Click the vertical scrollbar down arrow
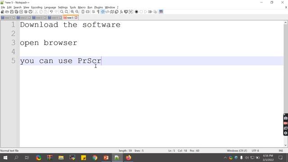The width and height of the screenshot is (288, 162). click(x=285, y=145)
